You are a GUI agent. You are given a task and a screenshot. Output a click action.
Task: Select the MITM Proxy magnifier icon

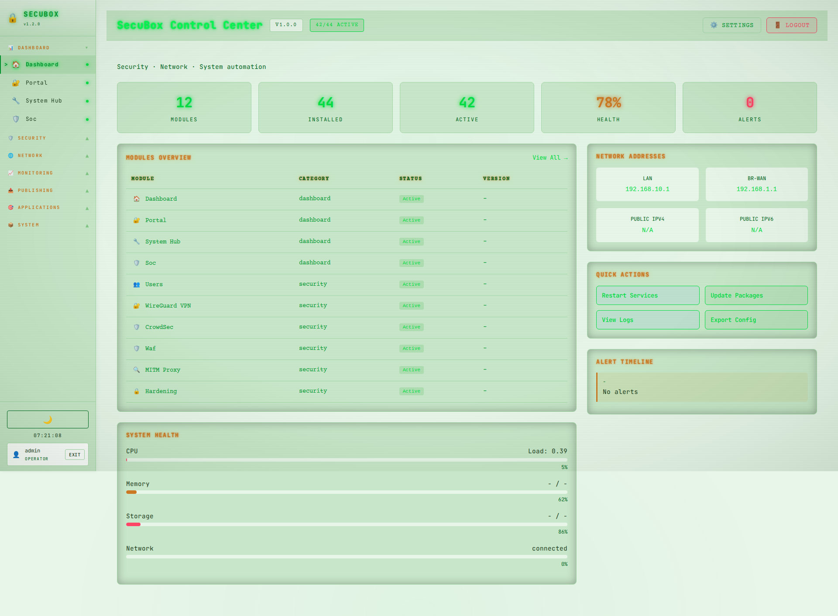point(137,370)
